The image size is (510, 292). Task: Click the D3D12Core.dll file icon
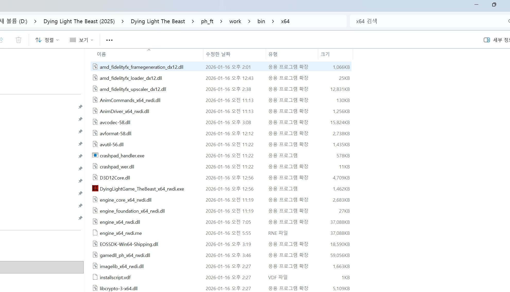(95, 177)
